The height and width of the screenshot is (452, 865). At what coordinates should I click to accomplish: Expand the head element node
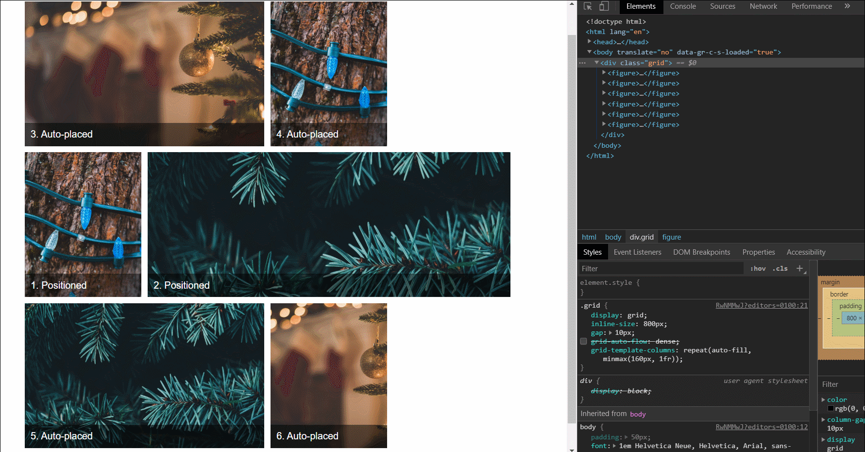point(589,42)
